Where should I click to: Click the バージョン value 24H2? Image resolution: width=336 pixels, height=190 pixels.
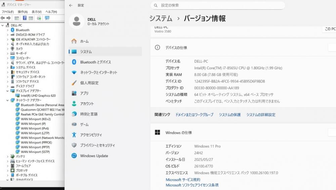point(199,153)
